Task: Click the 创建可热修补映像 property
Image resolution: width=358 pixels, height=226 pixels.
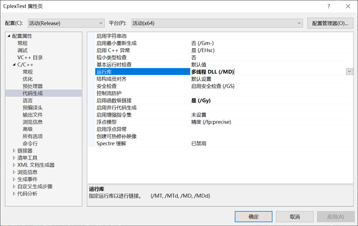Action: tap(116, 136)
